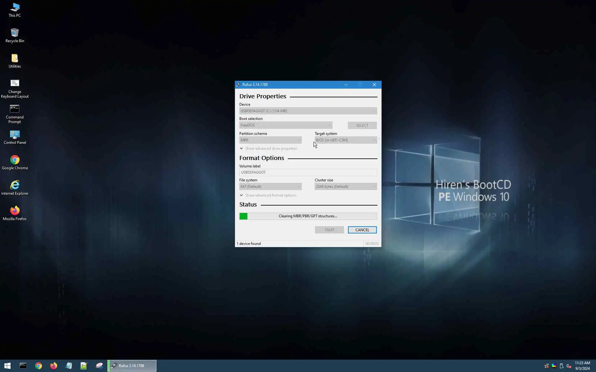Click the safely remove USB tray icon
Screen dimensions: 596x372
(561, 366)
